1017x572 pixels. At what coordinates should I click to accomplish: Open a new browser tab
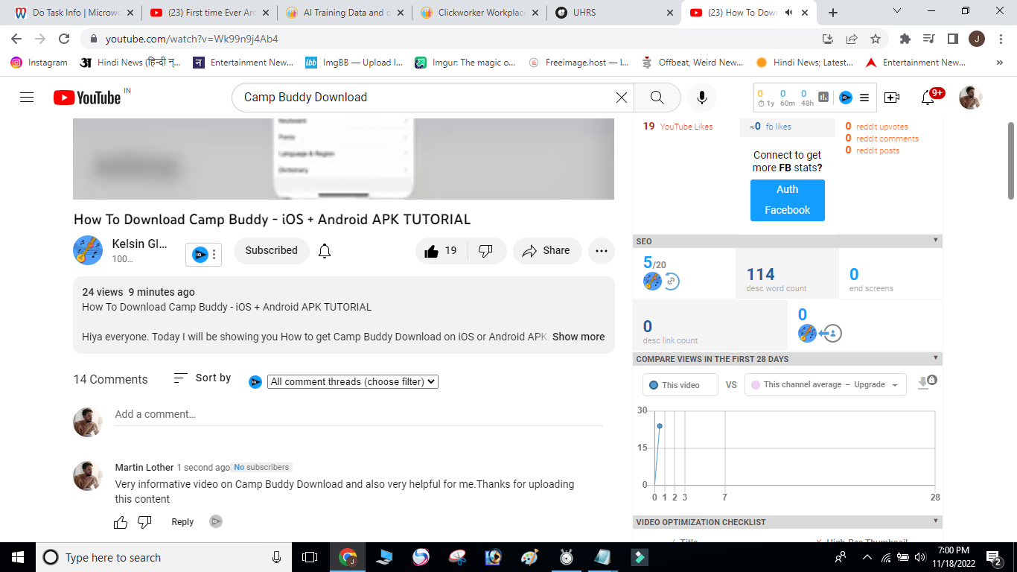coord(833,13)
